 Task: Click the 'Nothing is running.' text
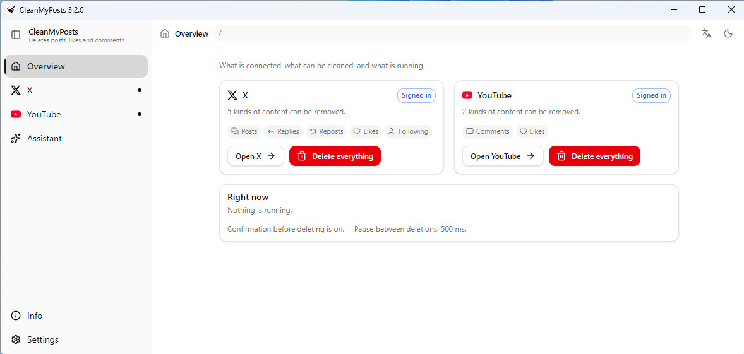coord(260,210)
